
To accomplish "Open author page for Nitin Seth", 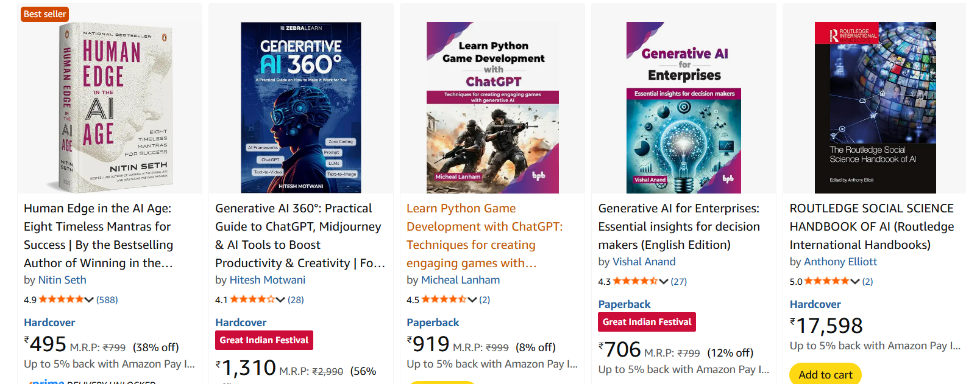I will (x=62, y=280).
